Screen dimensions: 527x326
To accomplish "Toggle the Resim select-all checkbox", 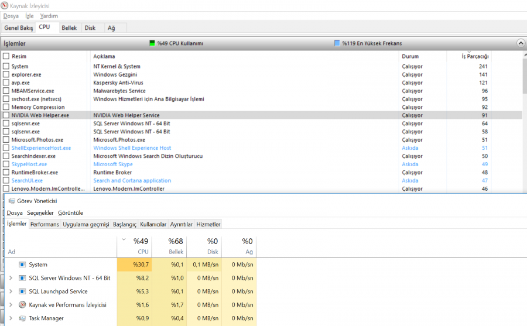I will (6, 56).
